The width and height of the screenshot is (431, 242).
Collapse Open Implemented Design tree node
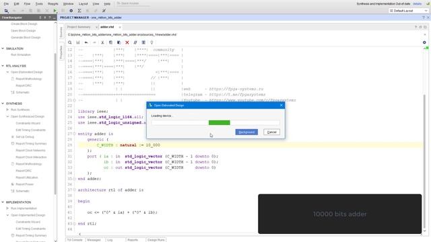tap(7, 215)
